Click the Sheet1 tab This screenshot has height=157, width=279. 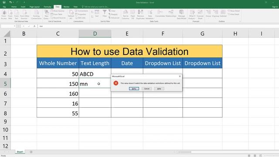tap(20, 152)
